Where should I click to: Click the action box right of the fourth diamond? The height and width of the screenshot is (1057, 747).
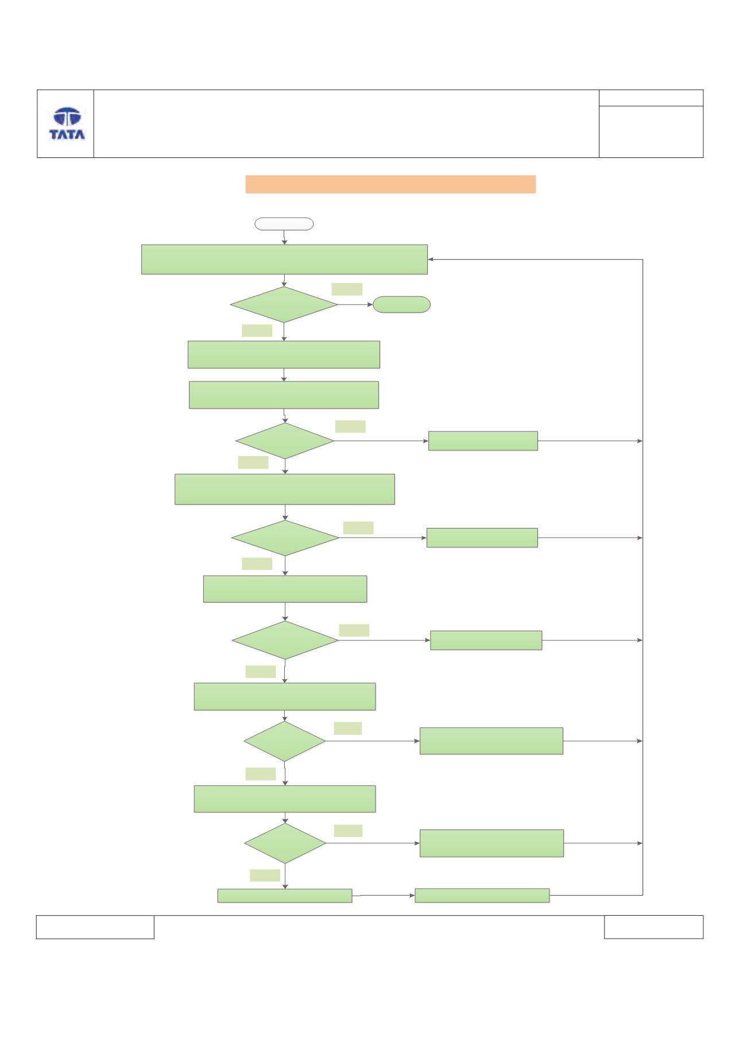pyautogui.click(x=486, y=641)
